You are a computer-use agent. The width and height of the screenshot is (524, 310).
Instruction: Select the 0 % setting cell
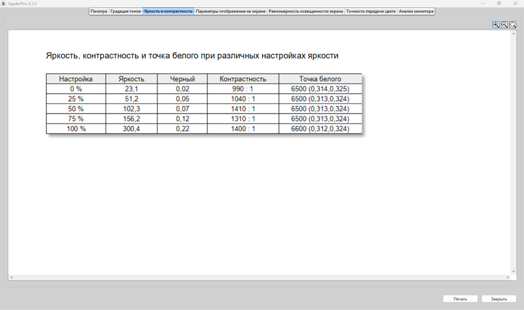76,89
